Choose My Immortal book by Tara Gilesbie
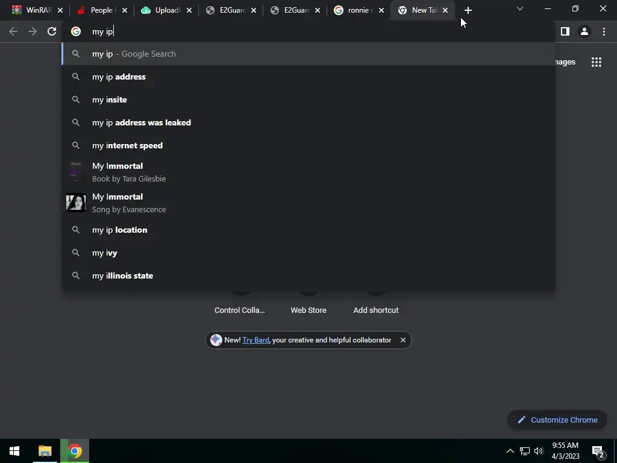 point(308,172)
